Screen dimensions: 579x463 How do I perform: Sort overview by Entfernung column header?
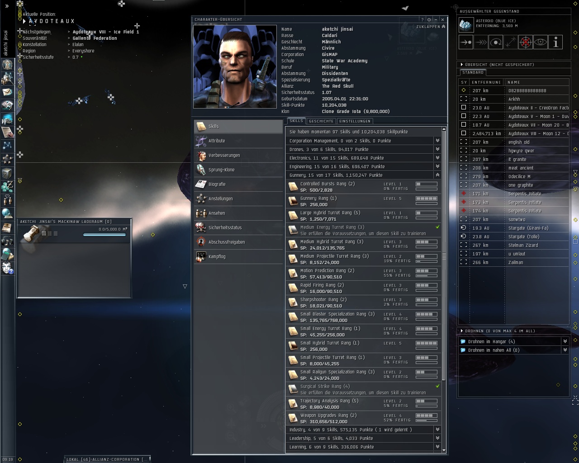pyautogui.click(x=486, y=82)
